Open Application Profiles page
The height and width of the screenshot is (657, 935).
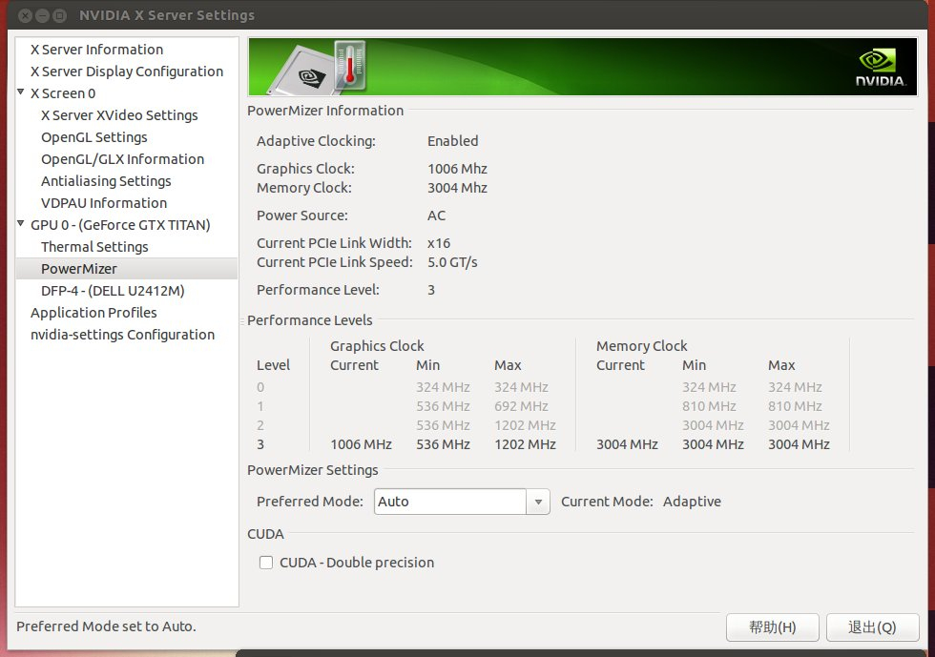(x=93, y=313)
